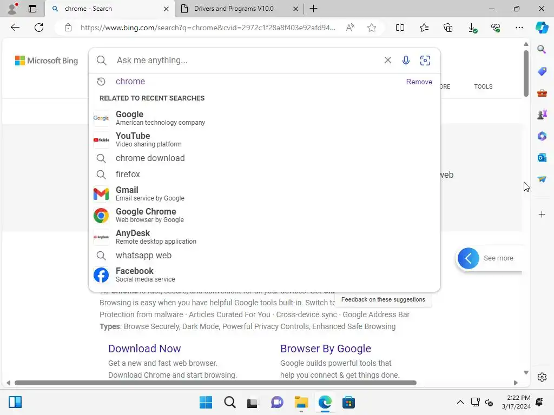Choose the 'whatsapp web' suggestion
This screenshot has width=554, height=415.
point(264,255)
